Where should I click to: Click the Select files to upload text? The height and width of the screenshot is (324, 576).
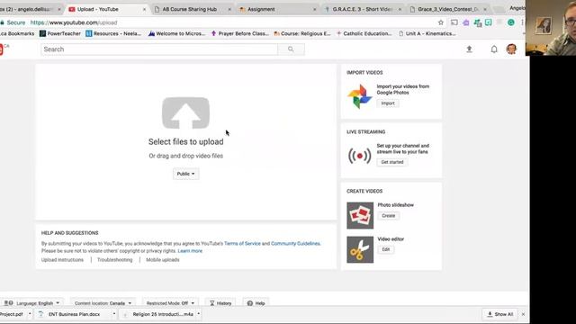(186, 142)
